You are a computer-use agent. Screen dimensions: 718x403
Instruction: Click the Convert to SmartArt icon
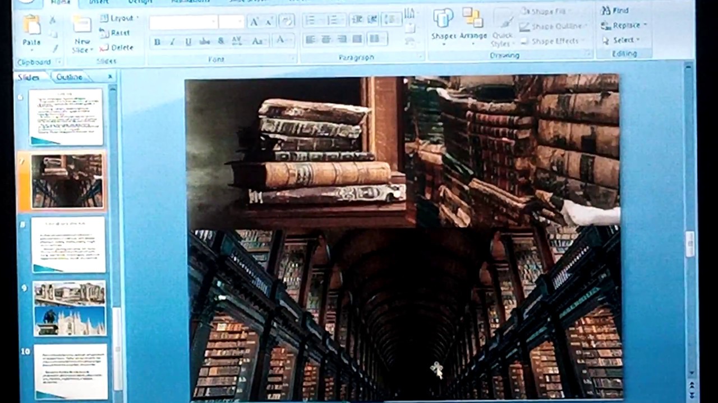click(410, 41)
